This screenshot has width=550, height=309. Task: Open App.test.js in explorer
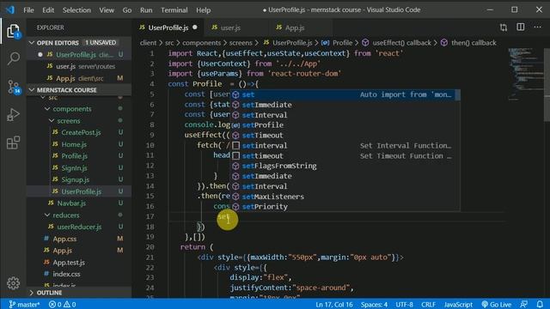tap(69, 263)
